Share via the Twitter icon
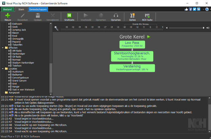 point(194,9)
